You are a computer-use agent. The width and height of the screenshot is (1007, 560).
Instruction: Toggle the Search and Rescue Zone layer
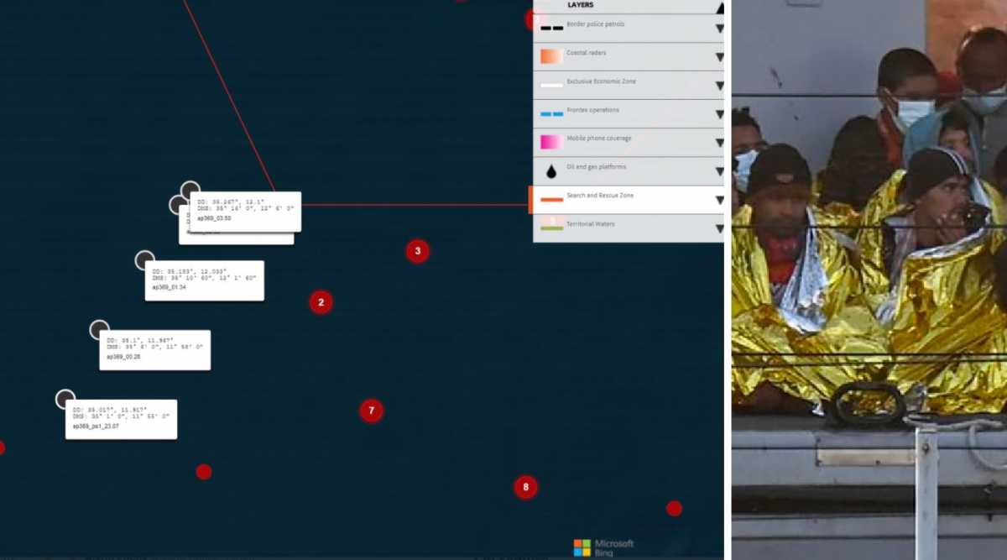pyautogui.click(x=600, y=196)
